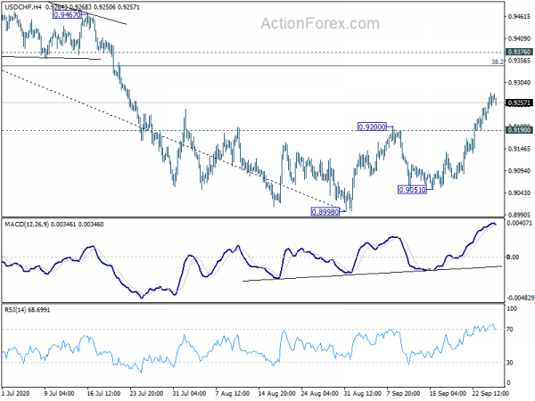Click the 1 Jul 2020 date marker

coord(16,393)
